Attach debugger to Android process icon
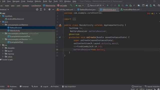The image size is (160, 90). tap(130, 5)
